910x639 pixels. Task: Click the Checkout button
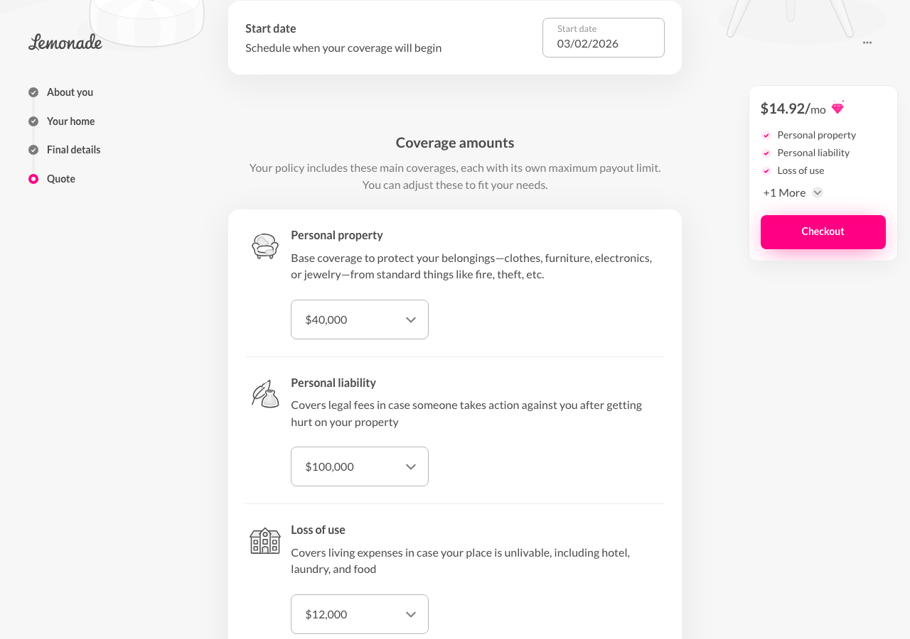[823, 231]
